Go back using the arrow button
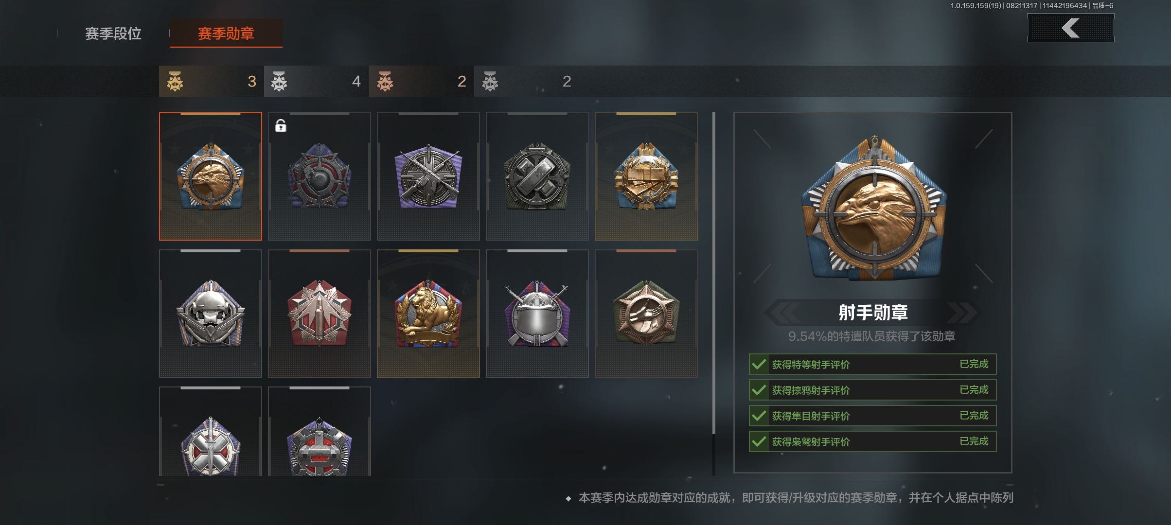The image size is (1171, 525). pos(1070,28)
